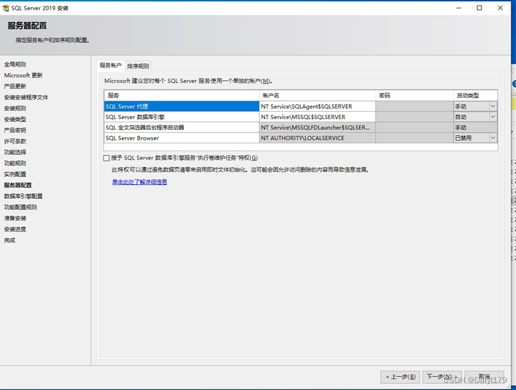This screenshot has height=390, width=516.
Task: Select 实例配置 step in the sidebar
Action: pyautogui.click(x=15, y=174)
